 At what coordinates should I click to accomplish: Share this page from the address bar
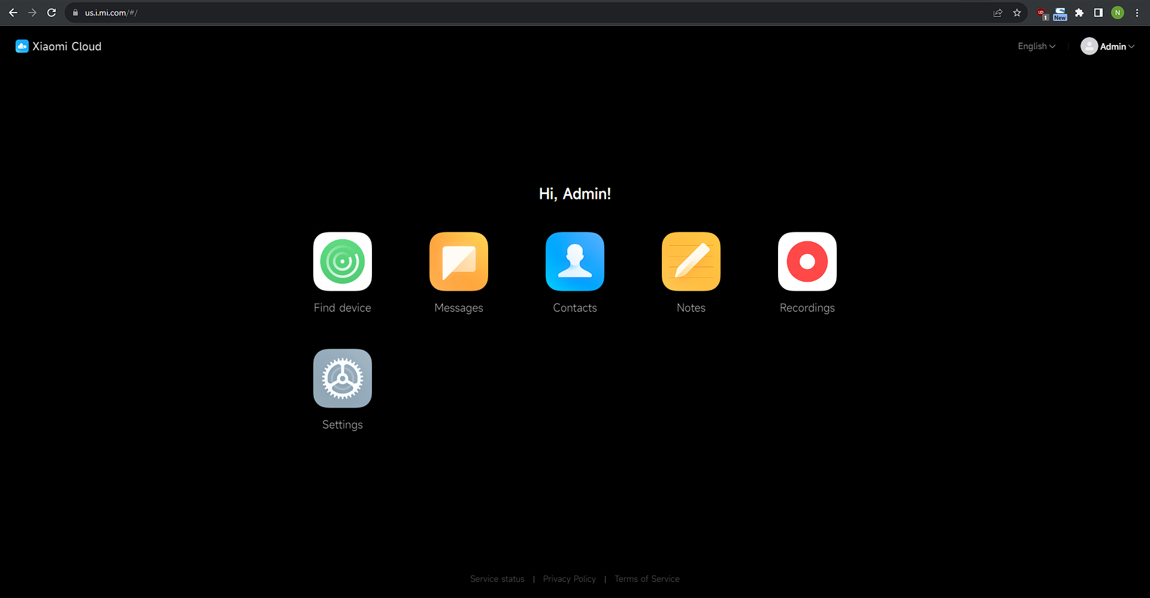998,13
